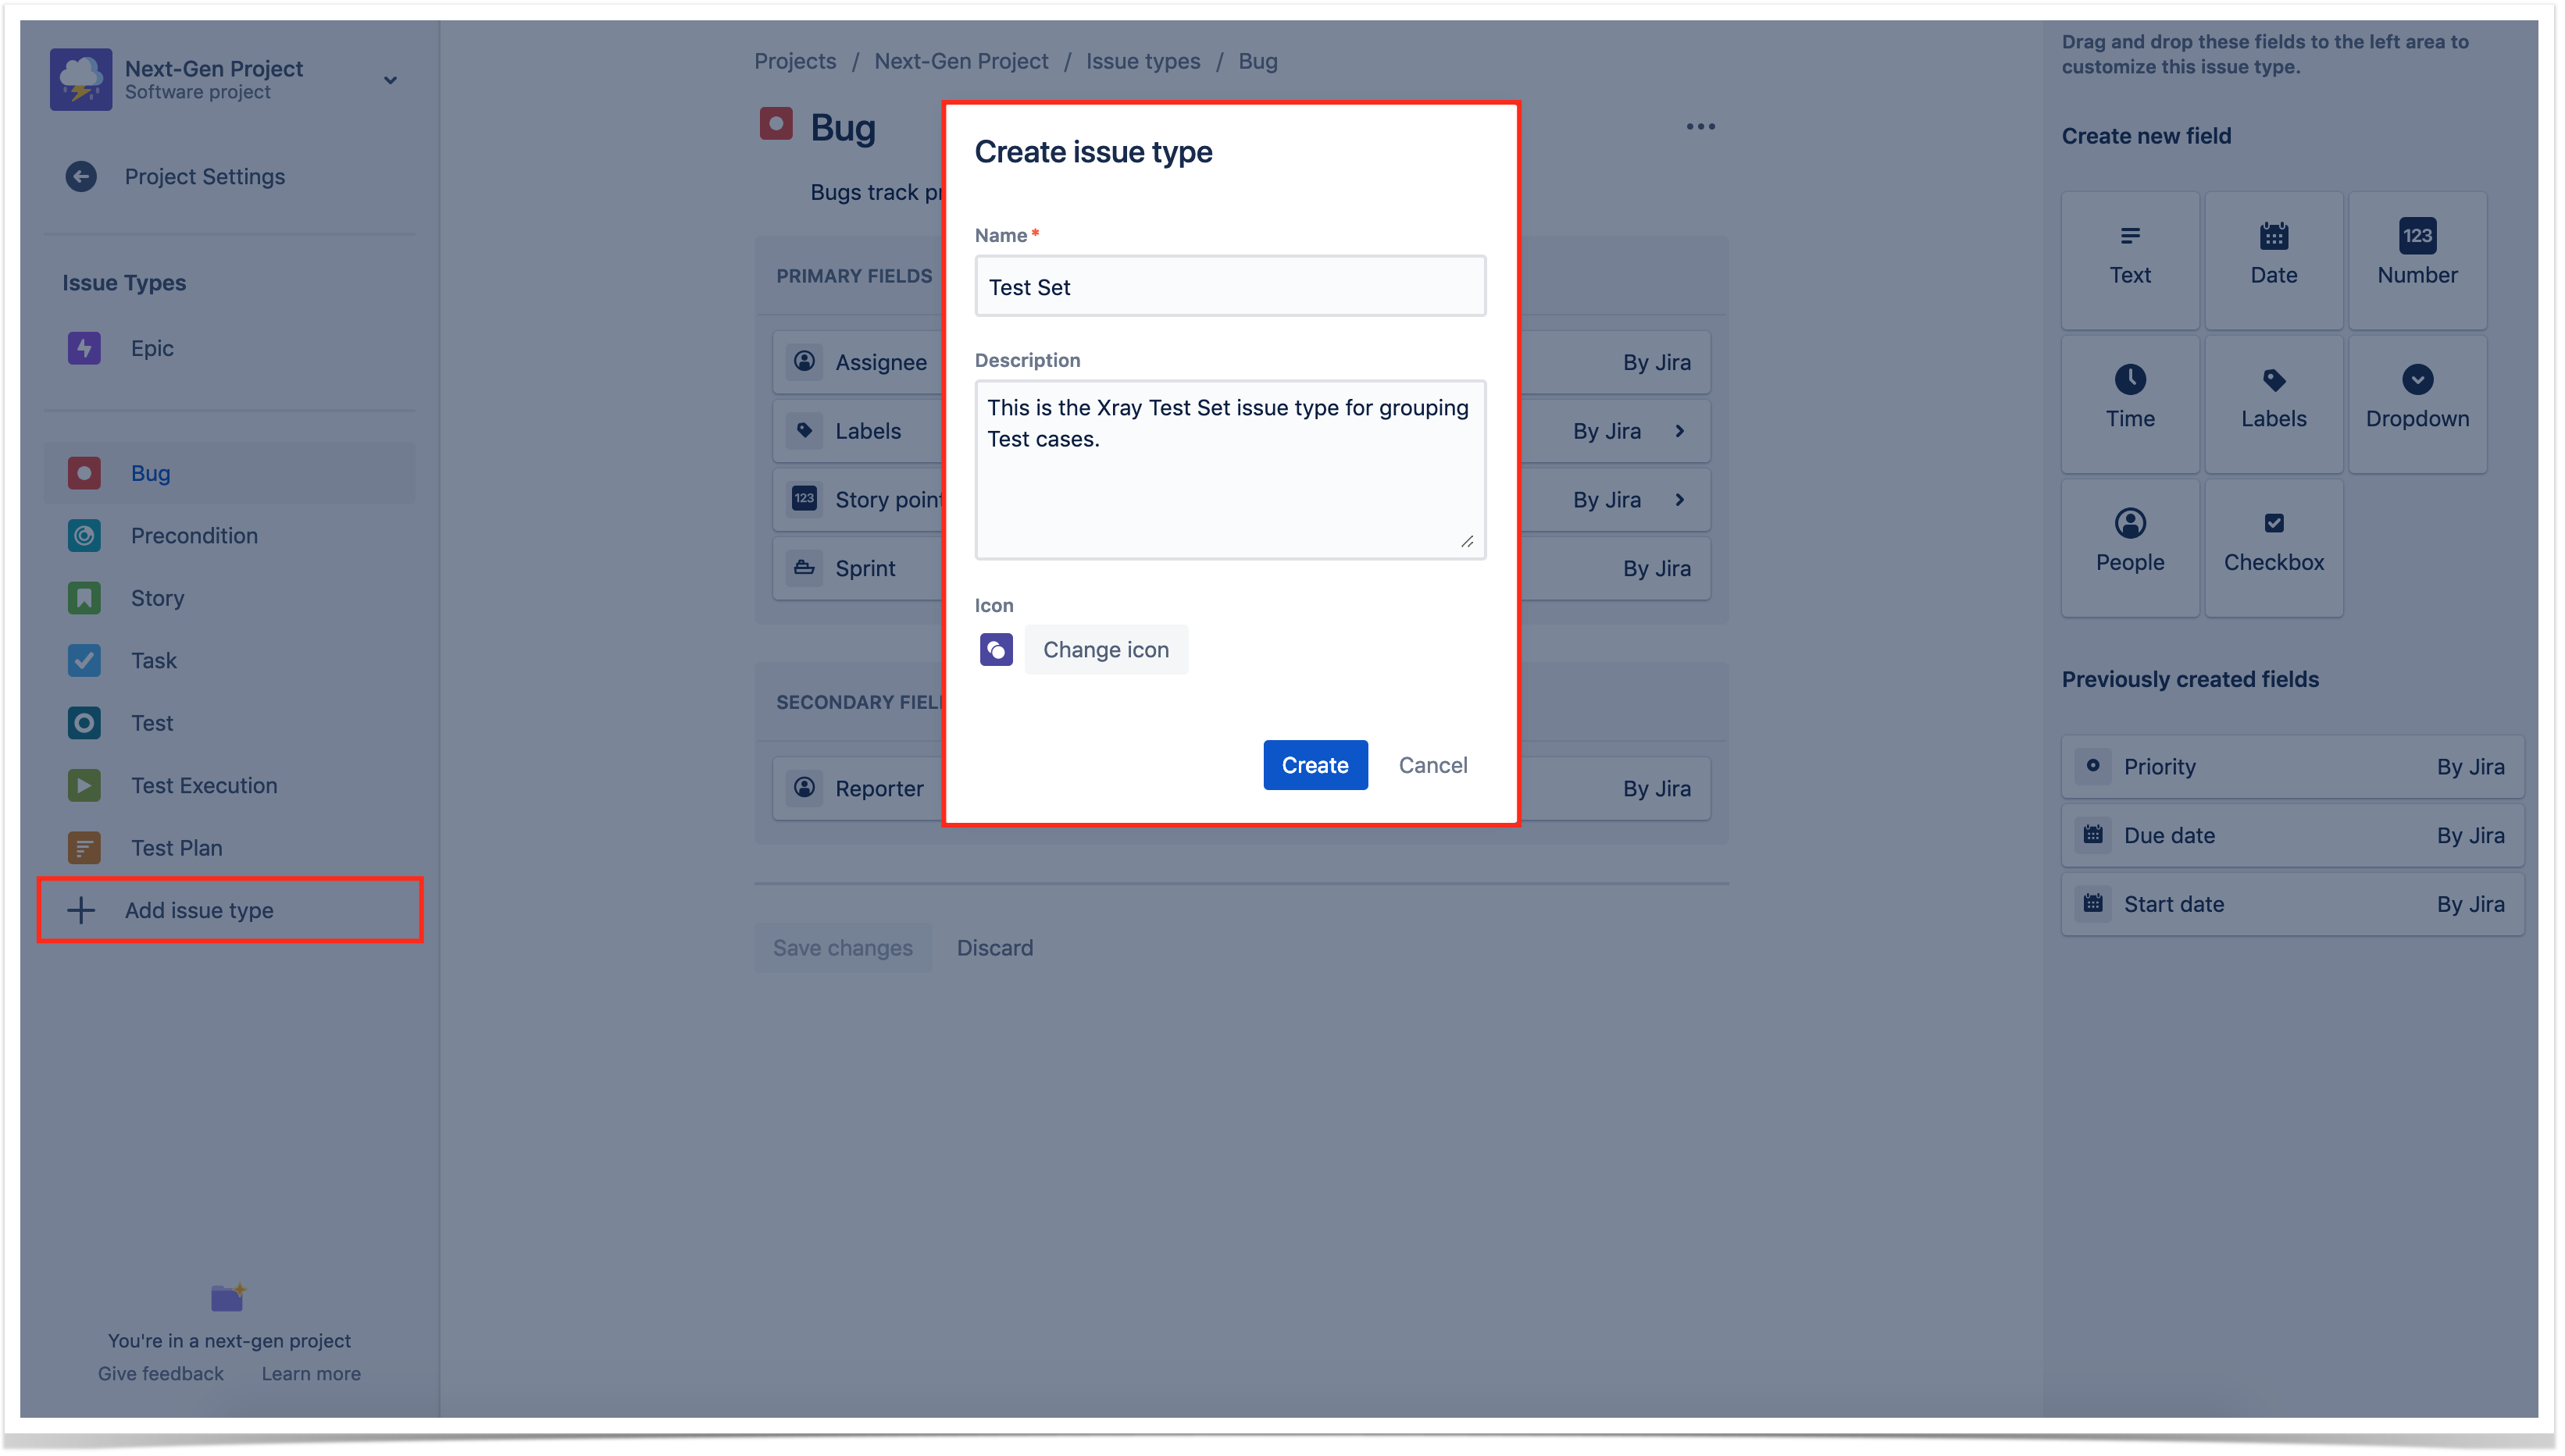The height and width of the screenshot is (1456, 2565).
Task: Open the Story issue type
Action: 230,598
